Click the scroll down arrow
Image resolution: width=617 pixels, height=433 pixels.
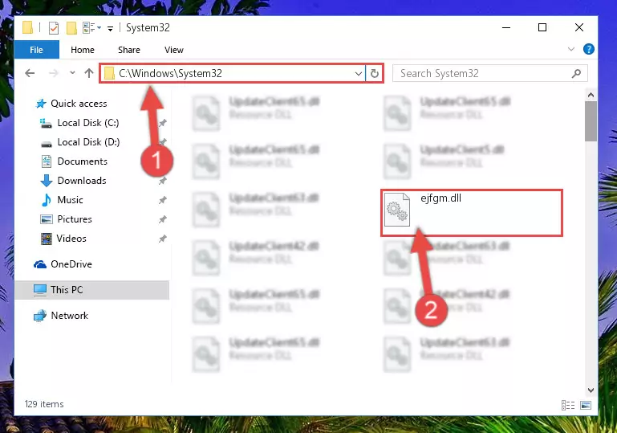coord(591,390)
